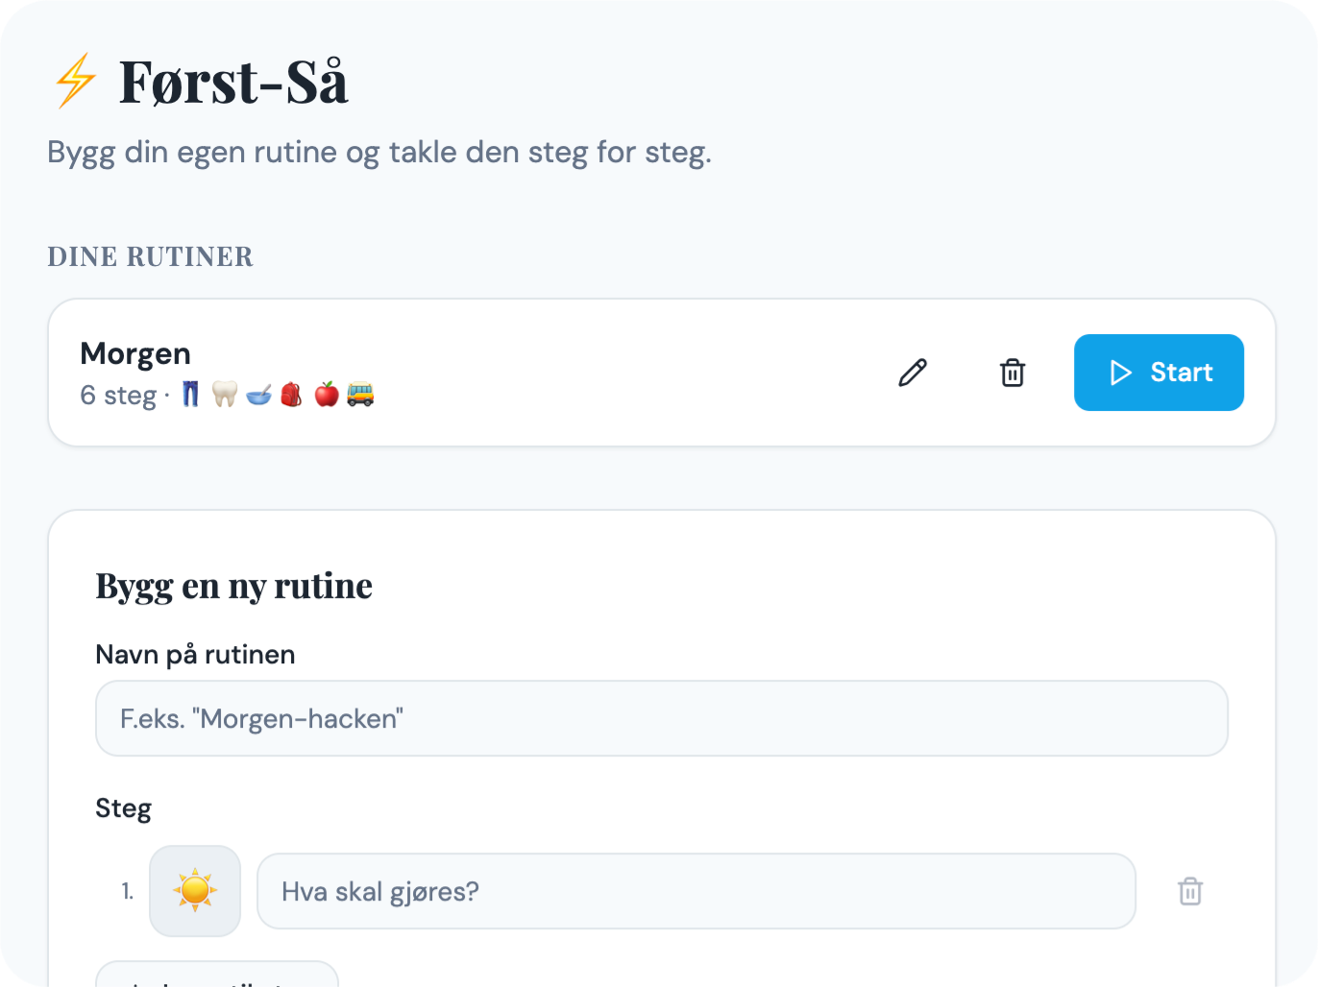This screenshot has width=1318, height=987.
Task: Click the "Først-Så" app title
Action: coord(233,82)
